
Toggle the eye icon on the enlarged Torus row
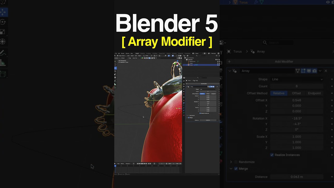pyautogui.click(x=328, y=2)
